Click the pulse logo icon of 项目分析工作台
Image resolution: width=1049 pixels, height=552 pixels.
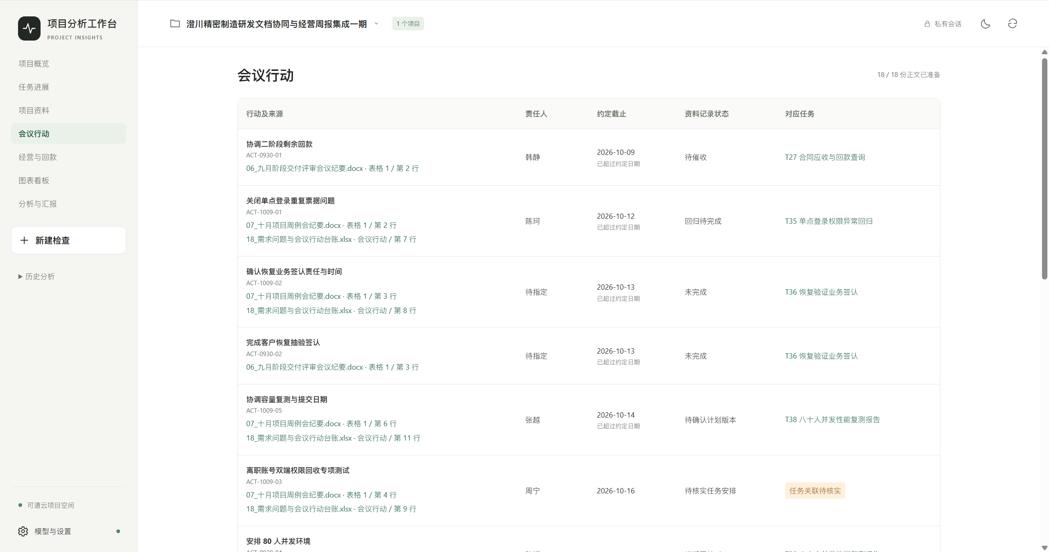pos(29,28)
